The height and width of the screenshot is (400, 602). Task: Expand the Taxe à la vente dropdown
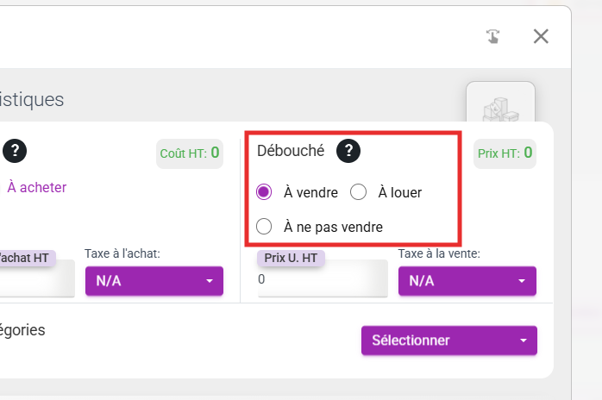(467, 281)
